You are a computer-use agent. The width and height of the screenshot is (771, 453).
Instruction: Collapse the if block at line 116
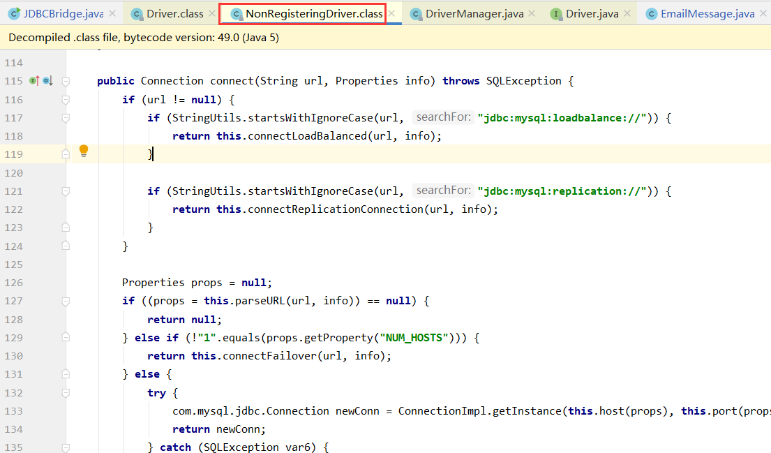click(x=66, y=100)
